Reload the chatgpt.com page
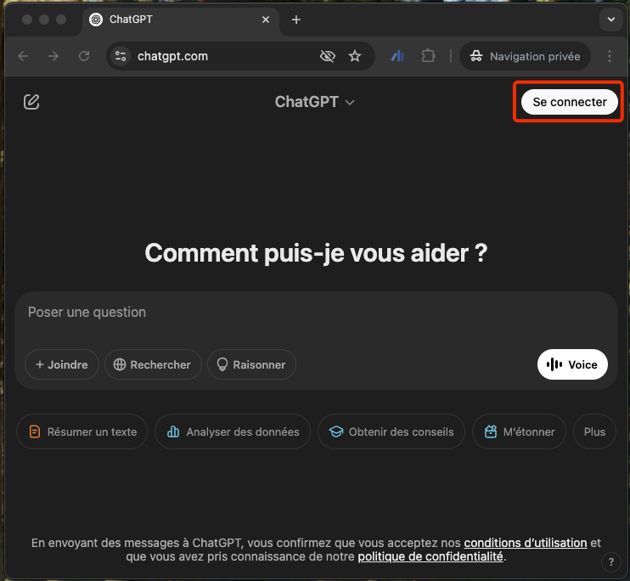The height and width of the screenshot is (581, 630). [84, 56]
